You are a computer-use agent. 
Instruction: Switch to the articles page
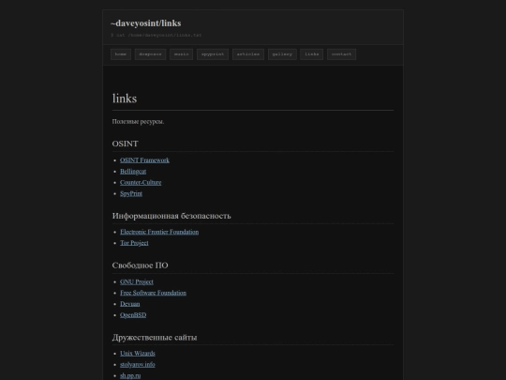(x=248, y=54)
